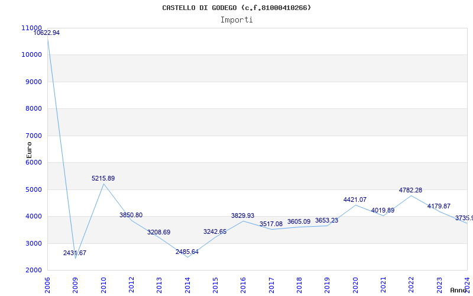Select data label 5215.89
Screen dimensions: 473x296
(103, 179)
